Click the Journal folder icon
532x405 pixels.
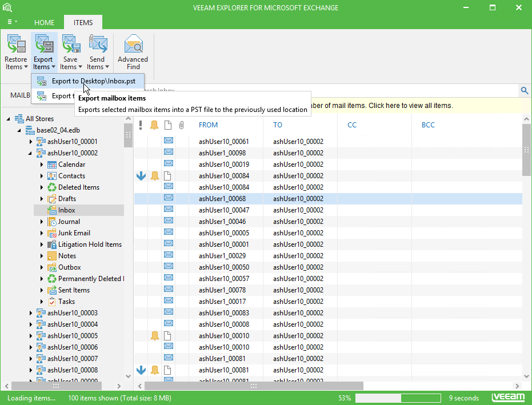pos(52,222)
